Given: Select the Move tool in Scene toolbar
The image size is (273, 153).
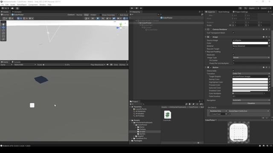Looking at the screenshot, I should tap(3, 27).
